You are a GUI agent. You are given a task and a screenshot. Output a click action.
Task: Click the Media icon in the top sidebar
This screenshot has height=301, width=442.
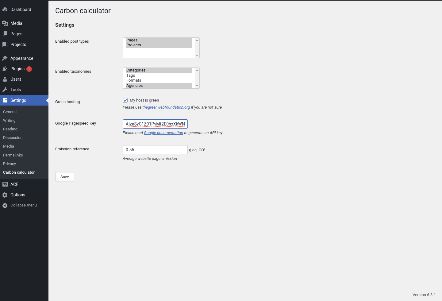[x=5, y=23]
